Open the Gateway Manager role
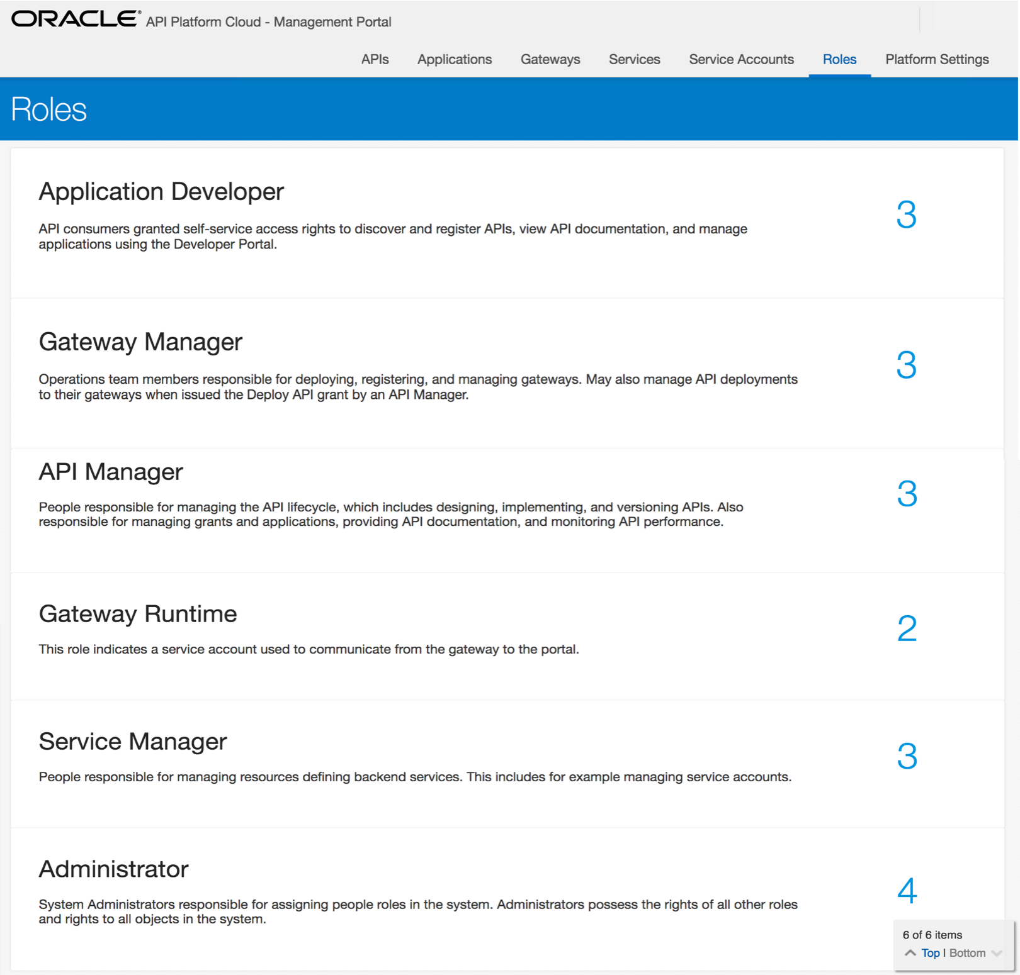Screen dimensions: 1020x975 click(140, 342)
